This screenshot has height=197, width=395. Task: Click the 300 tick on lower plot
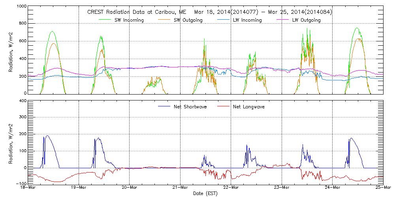(x=22, y=117)
